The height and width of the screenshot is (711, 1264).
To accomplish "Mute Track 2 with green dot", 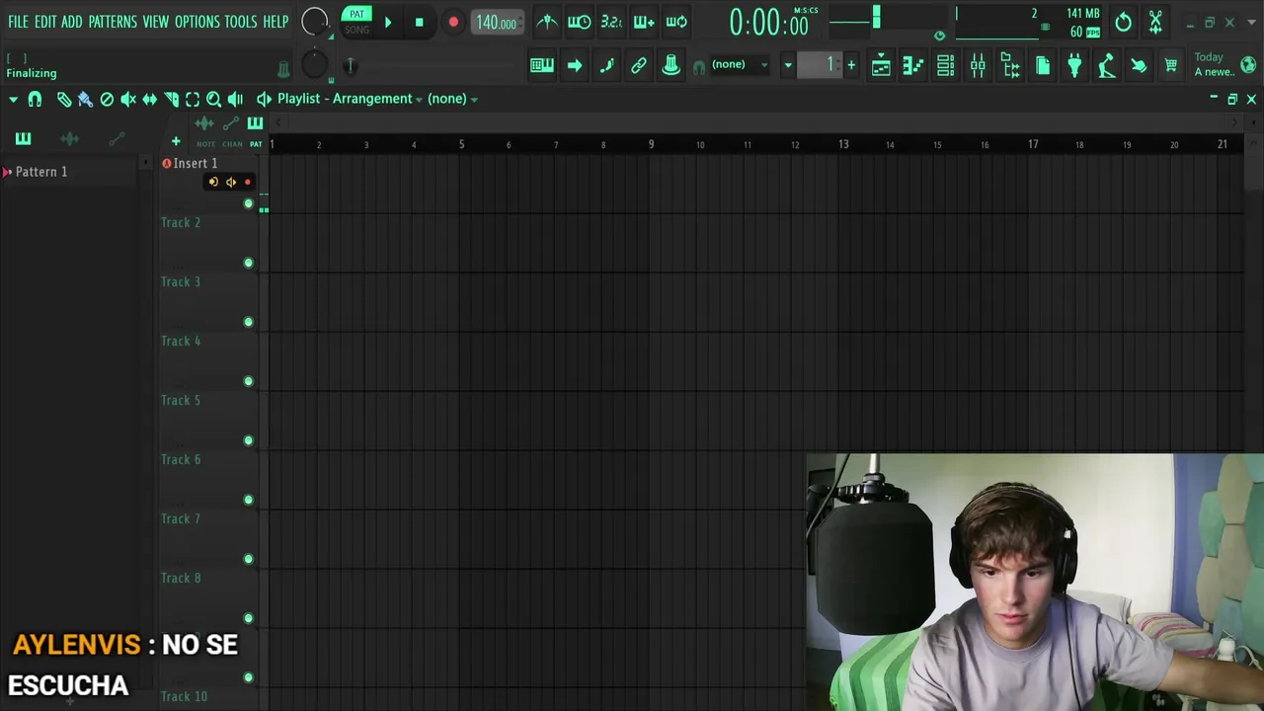I will (248, 263).
